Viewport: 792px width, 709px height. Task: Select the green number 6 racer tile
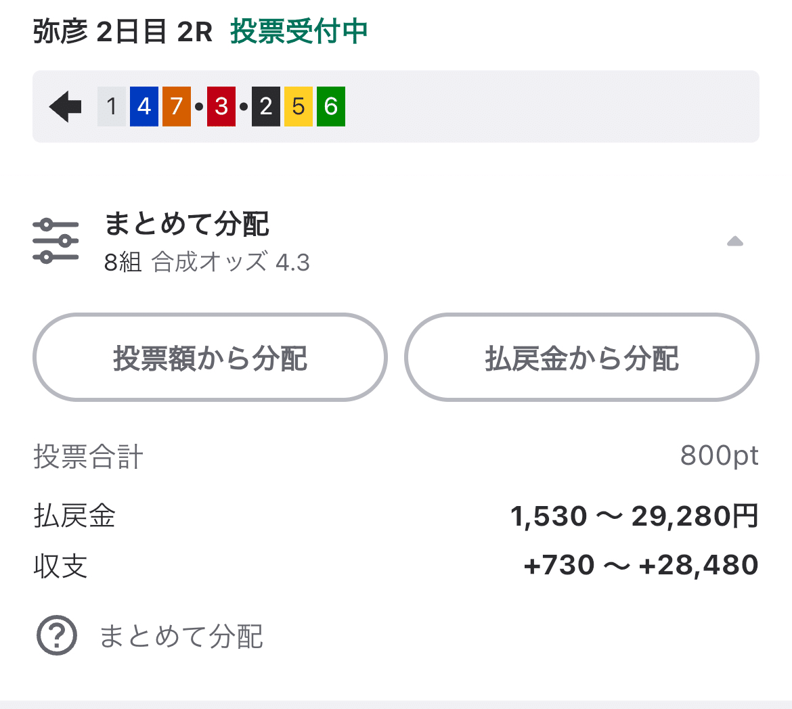tap(330, 106)
